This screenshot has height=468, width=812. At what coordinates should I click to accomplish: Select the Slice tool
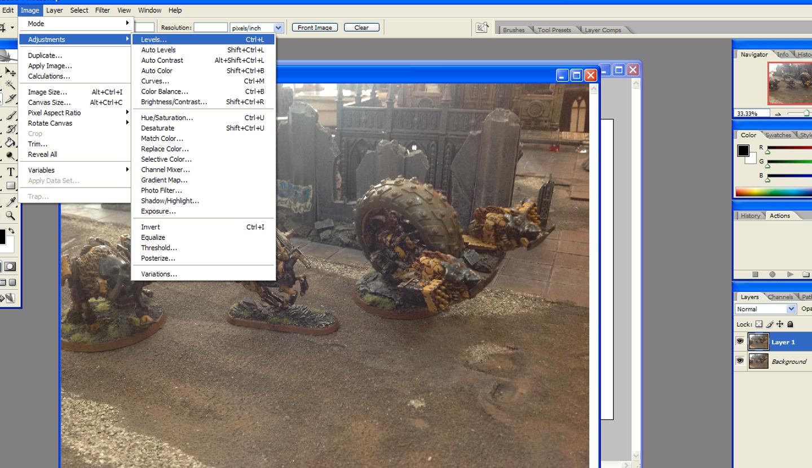point(10,99)
